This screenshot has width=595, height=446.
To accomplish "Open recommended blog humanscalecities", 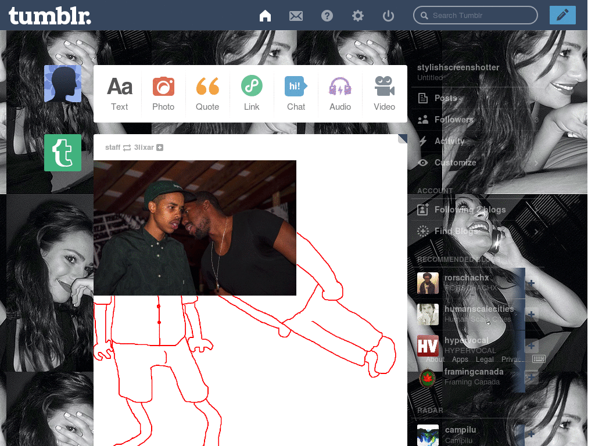I will click(479, 309).
